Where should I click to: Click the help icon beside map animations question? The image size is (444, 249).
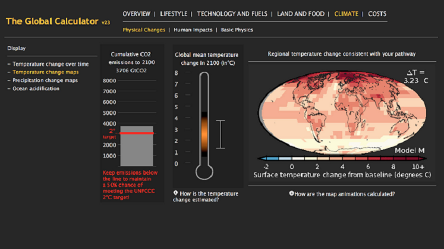[x=291, y=193]
